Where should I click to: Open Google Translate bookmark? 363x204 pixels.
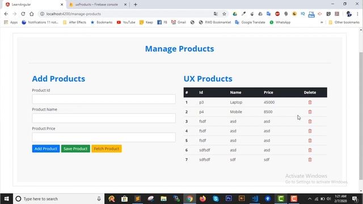[x=250, y=23]
